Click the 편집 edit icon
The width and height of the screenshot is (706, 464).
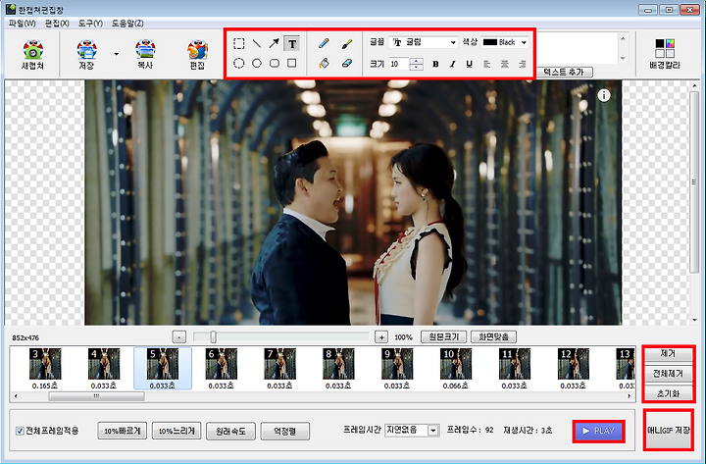(197, 54)
